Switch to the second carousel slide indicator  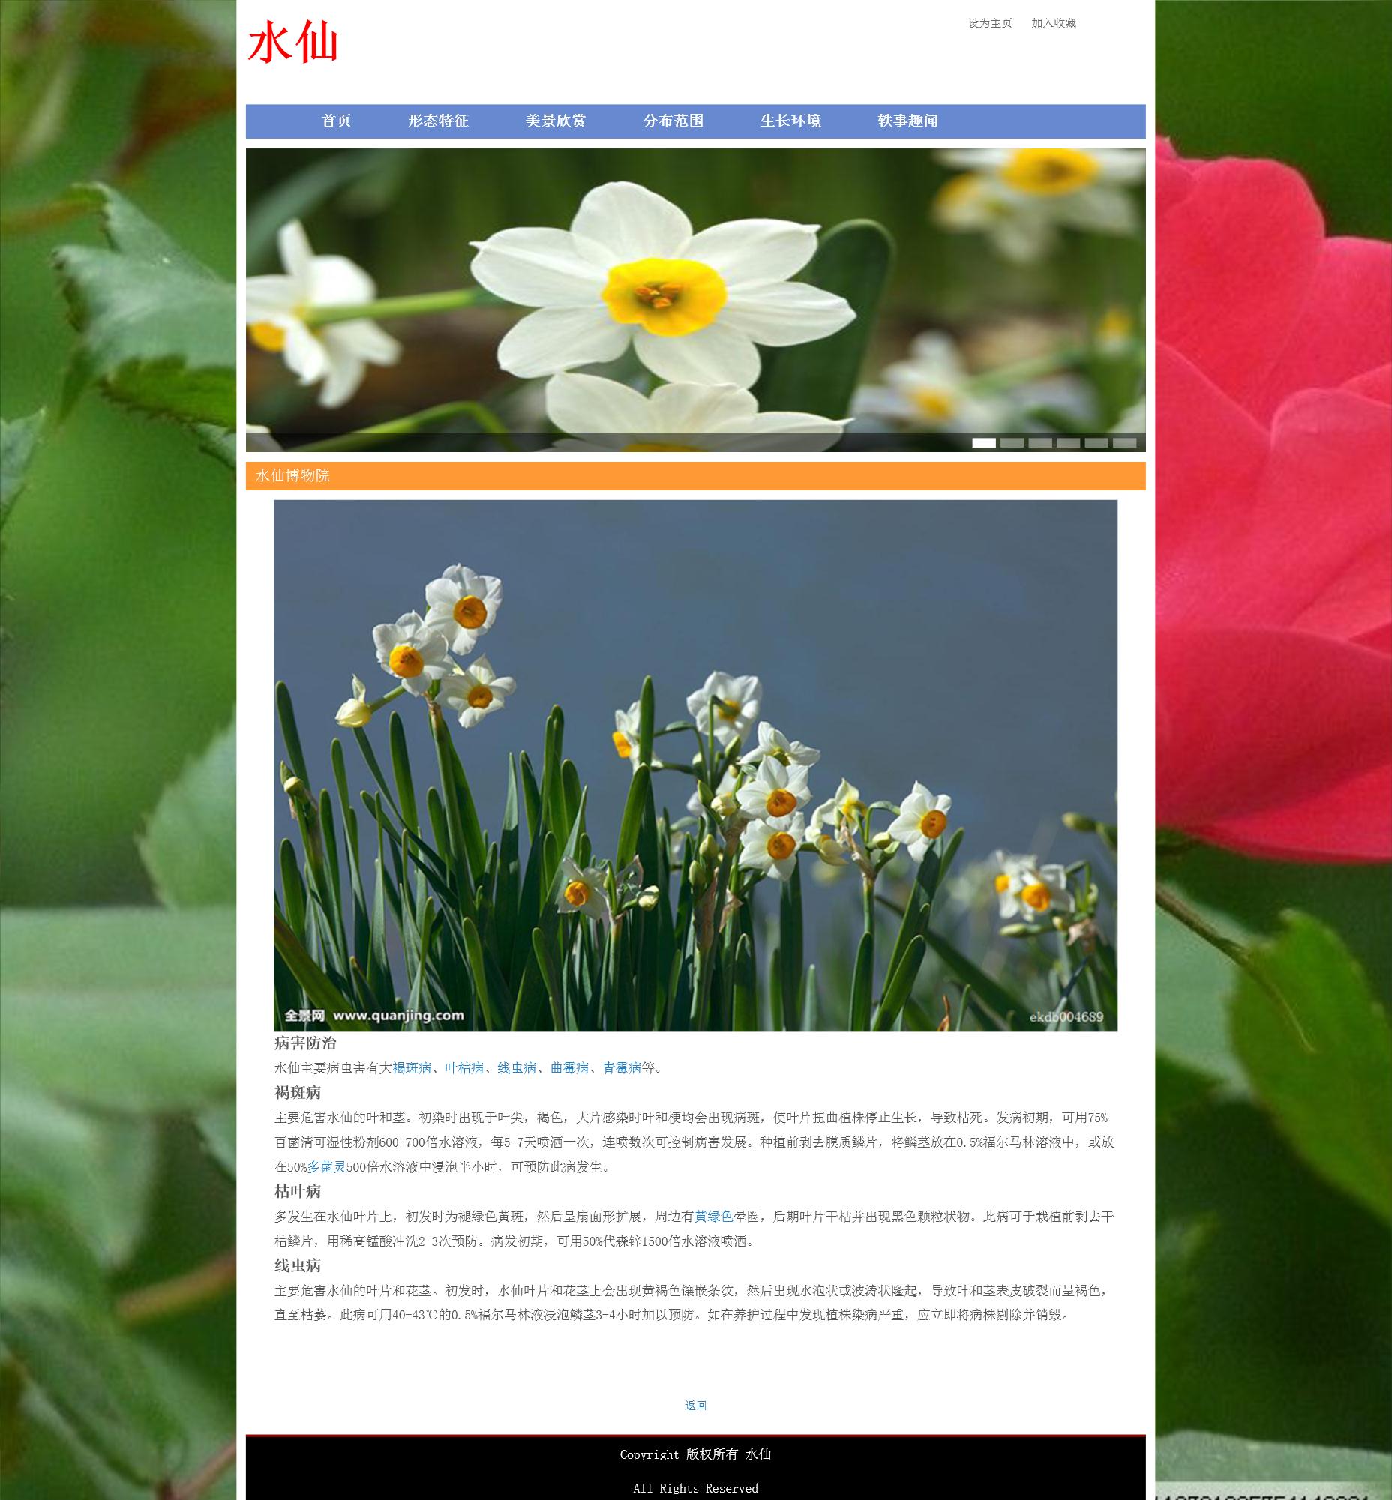click(1012, 443)
